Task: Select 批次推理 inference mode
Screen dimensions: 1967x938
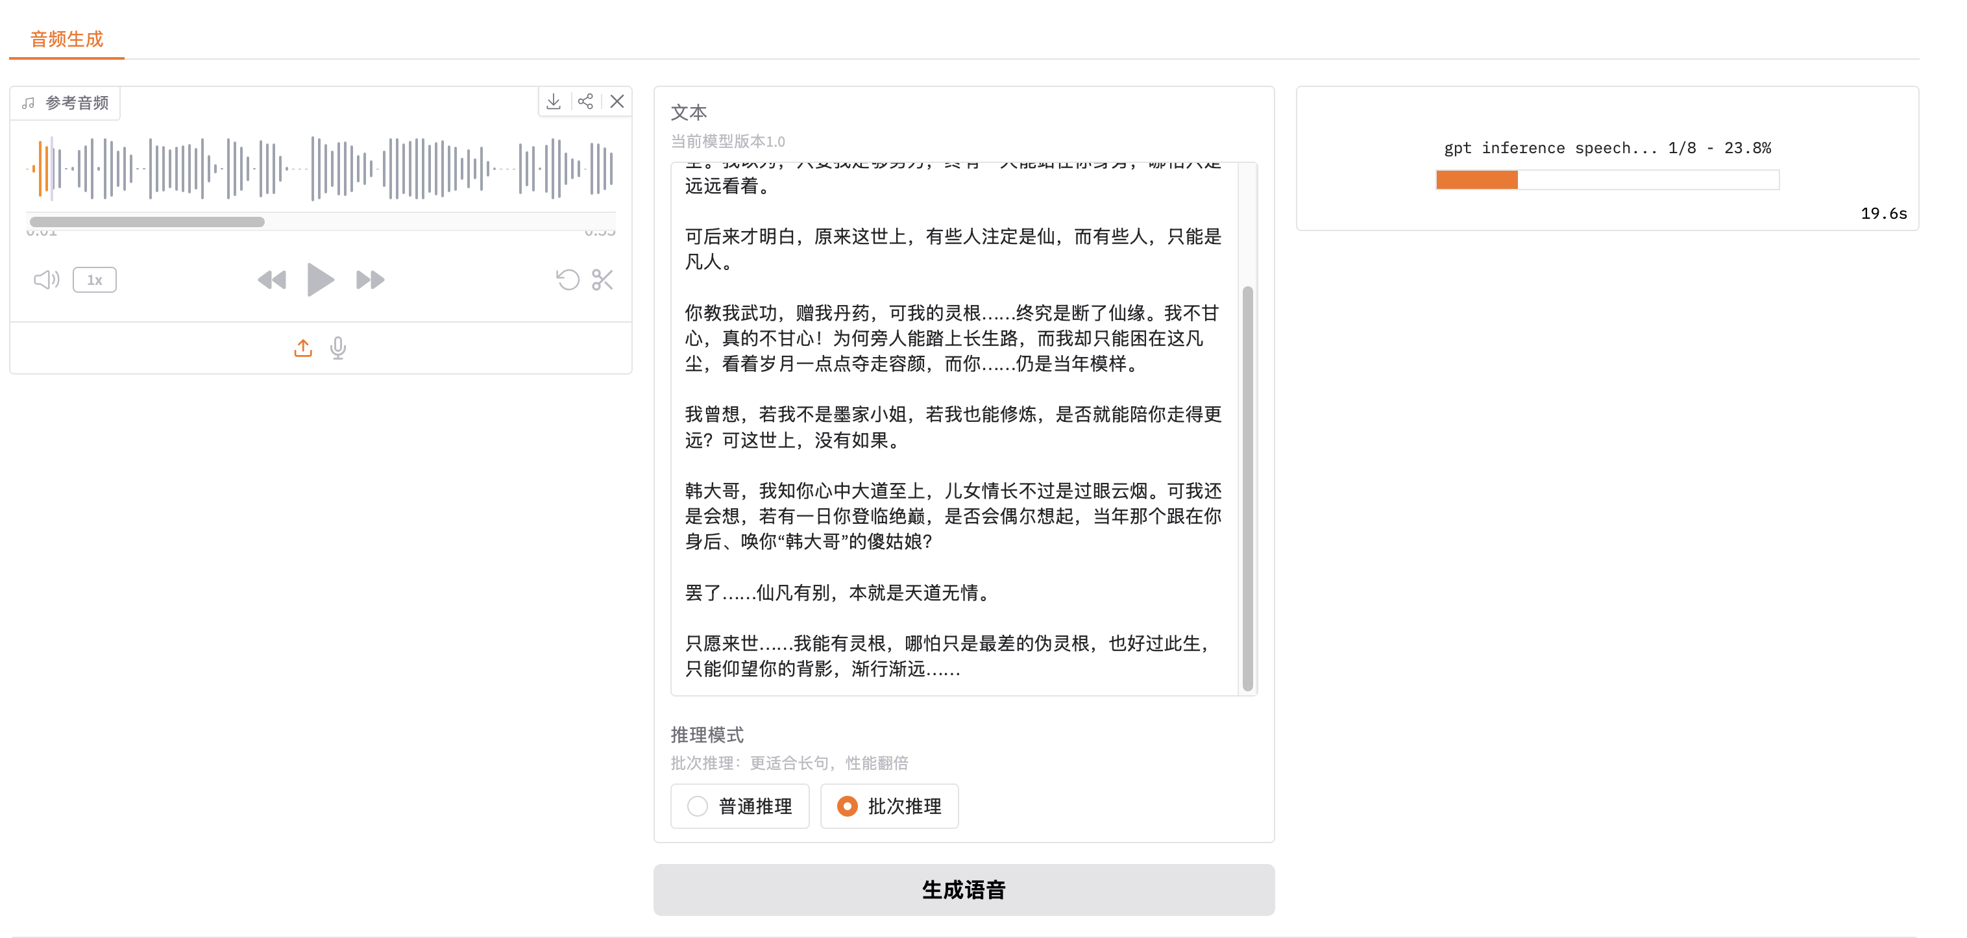Action: click(889, 806)
